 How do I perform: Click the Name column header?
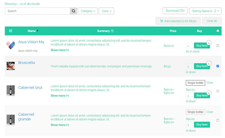click(x=31, y=31)
